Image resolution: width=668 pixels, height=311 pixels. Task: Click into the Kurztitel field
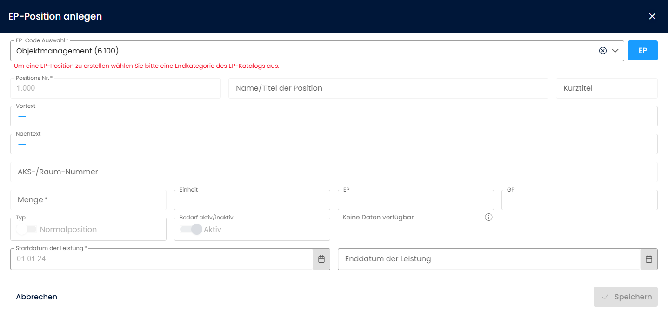[x=606, y=88]
